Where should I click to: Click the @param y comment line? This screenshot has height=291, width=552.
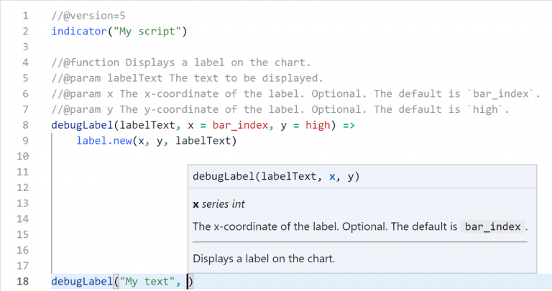point(282,109)
